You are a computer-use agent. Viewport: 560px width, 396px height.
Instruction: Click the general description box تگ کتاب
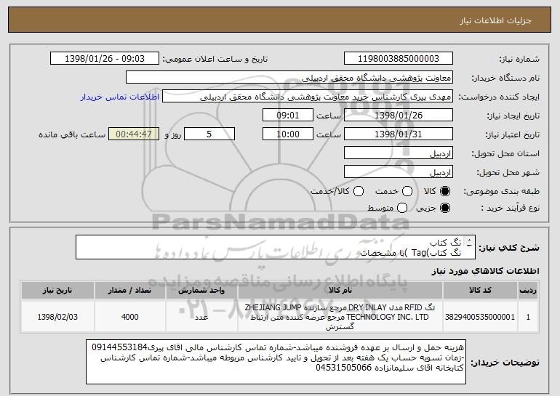276,247
